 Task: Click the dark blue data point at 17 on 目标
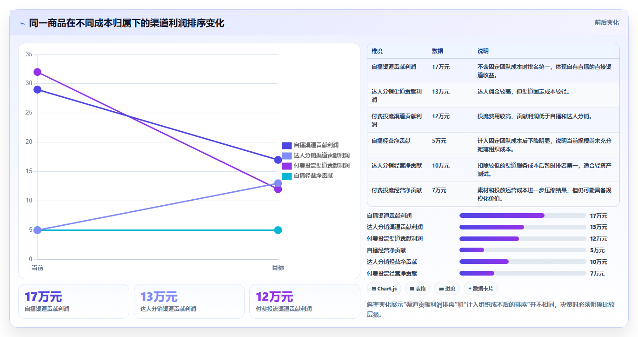point(278,160)
